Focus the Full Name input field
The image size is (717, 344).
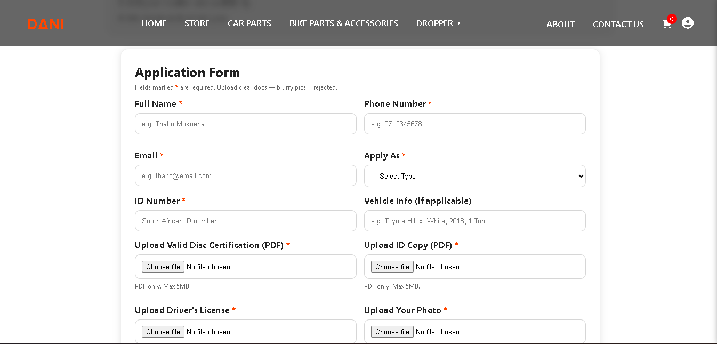coord(246,124)
